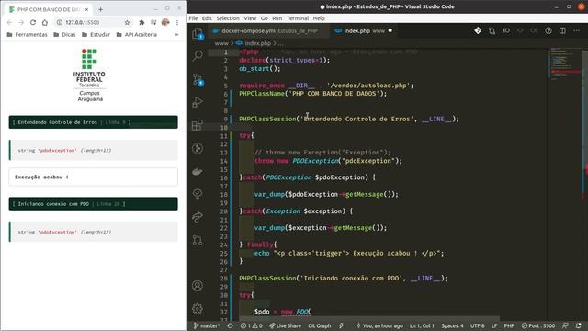The width and height of the screenshot is (588, 331).
Task: Click the Git pull requests activity icon
Action: 198,240
